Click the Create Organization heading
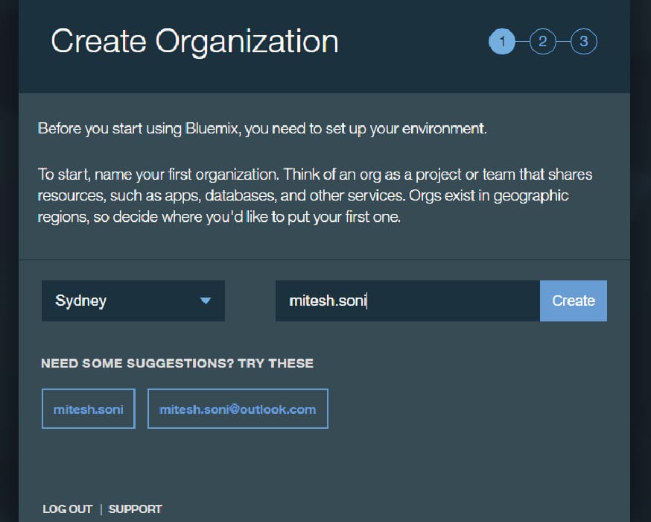 coord(194,41)
